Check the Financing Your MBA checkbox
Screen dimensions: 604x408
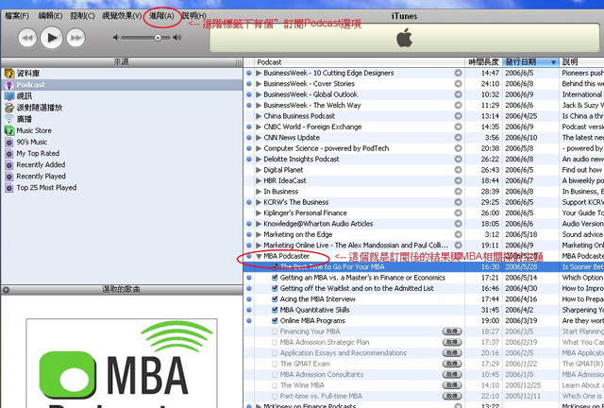275,331
